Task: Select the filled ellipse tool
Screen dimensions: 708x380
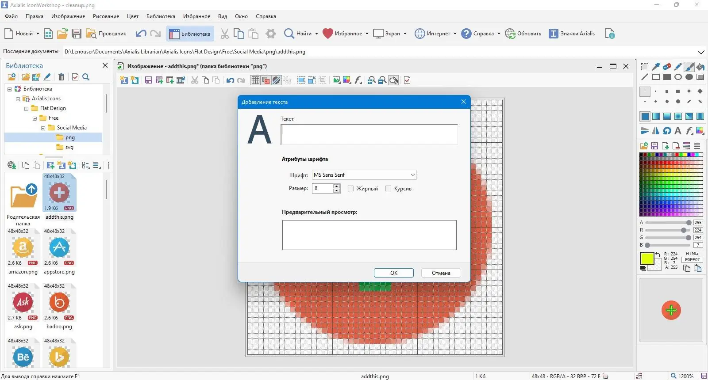Action: click(689, 77)
